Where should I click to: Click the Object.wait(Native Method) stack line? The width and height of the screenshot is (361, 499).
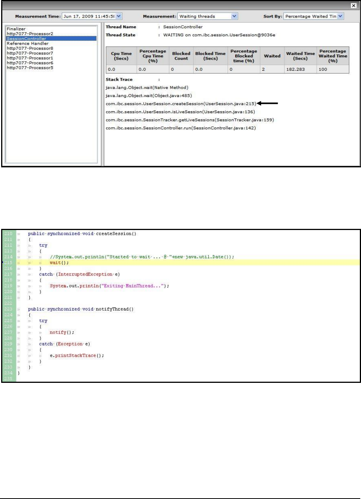(147, 87)
